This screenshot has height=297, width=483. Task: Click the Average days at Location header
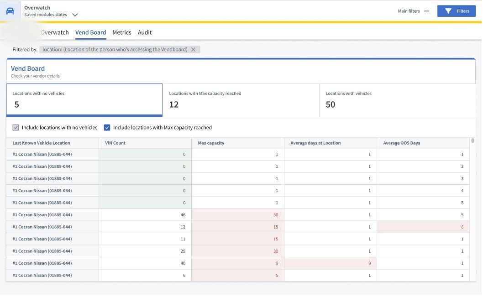[315, 143]
